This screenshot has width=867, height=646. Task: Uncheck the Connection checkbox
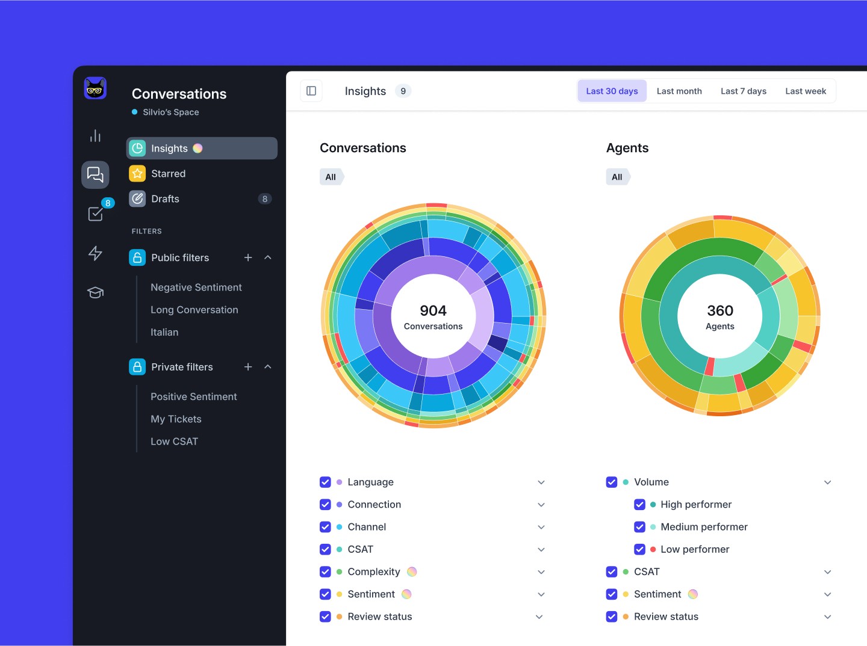pyautogui.click(x=325, y=505)
